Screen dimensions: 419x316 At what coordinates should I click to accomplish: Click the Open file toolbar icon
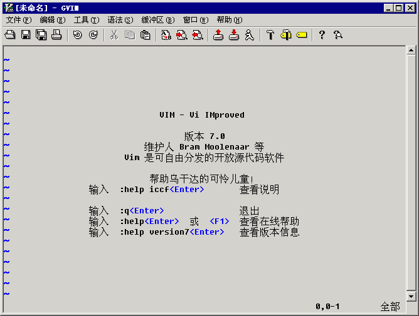pos(10,35)
